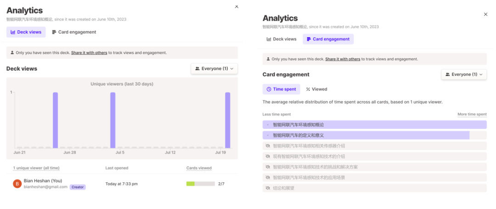Click the info icon in left share banner

12,53
